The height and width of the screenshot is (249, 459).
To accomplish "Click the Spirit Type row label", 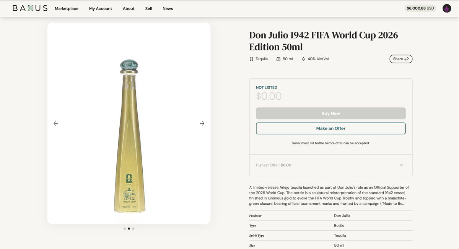I will click(257, 236).
